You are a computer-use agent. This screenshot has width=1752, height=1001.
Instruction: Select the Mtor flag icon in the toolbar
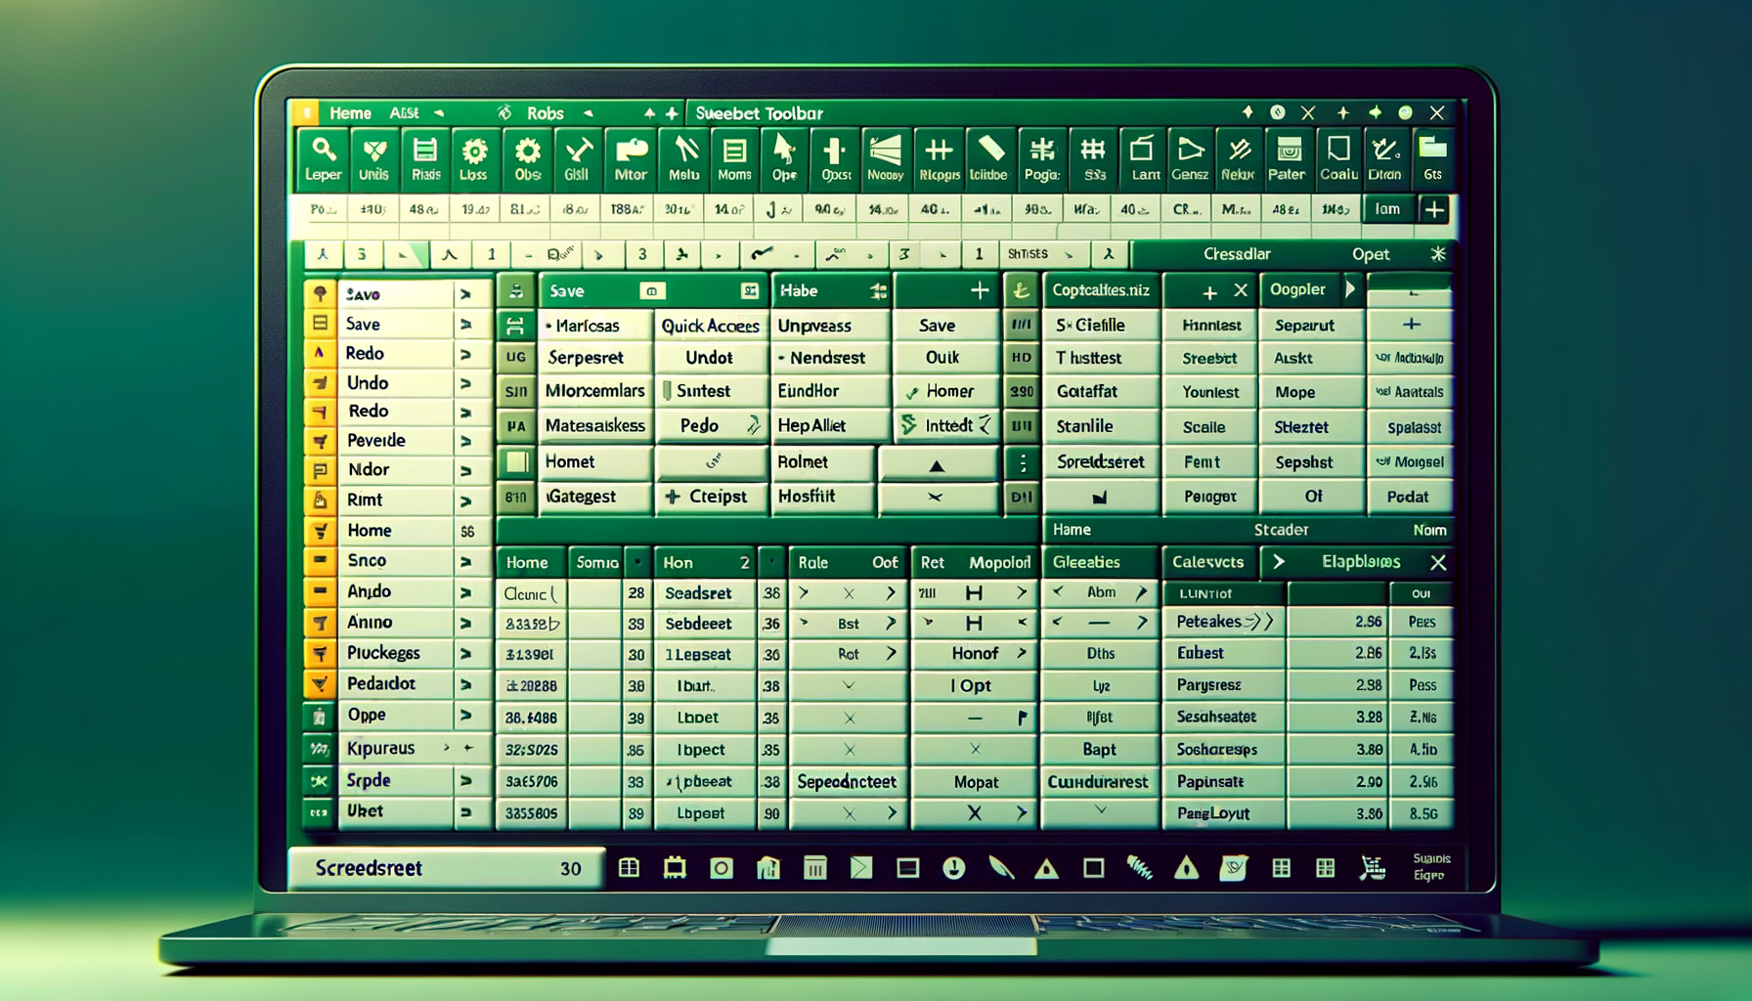pos(631,156)
